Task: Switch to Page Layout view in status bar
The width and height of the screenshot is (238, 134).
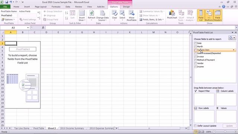Action: [x=199, y=132]
